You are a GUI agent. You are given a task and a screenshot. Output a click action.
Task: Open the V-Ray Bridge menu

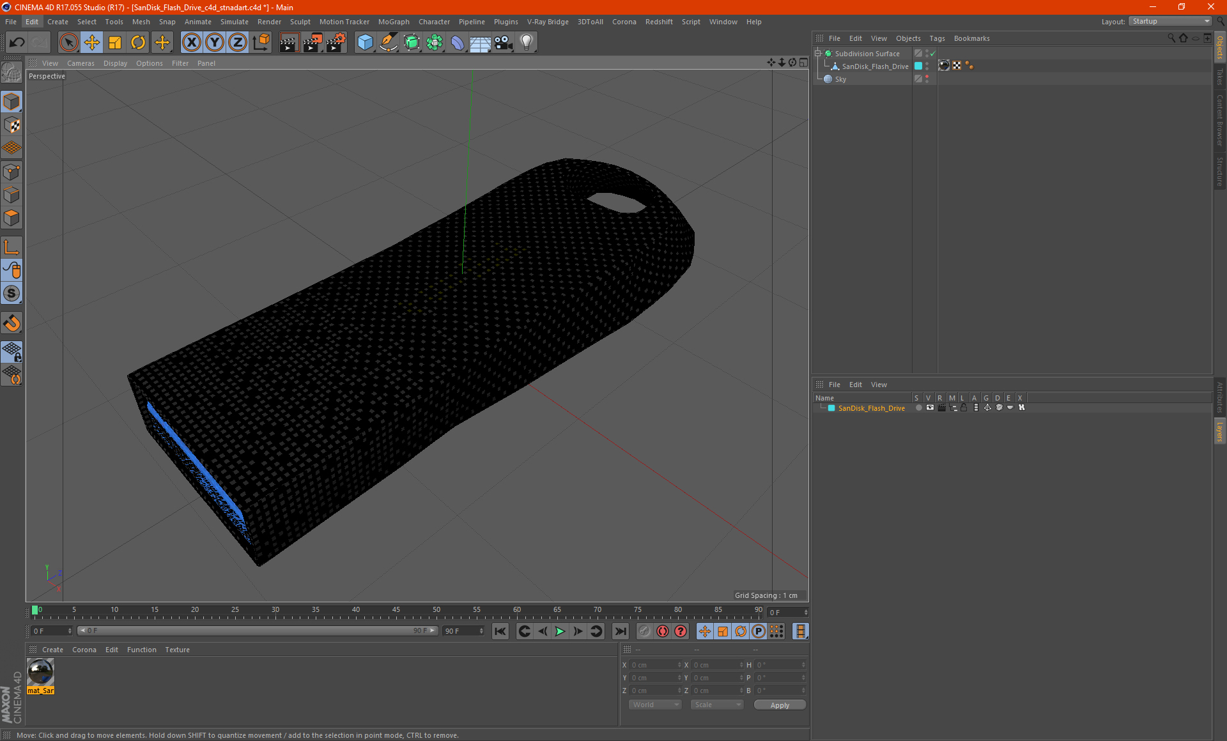coord(548,22)
